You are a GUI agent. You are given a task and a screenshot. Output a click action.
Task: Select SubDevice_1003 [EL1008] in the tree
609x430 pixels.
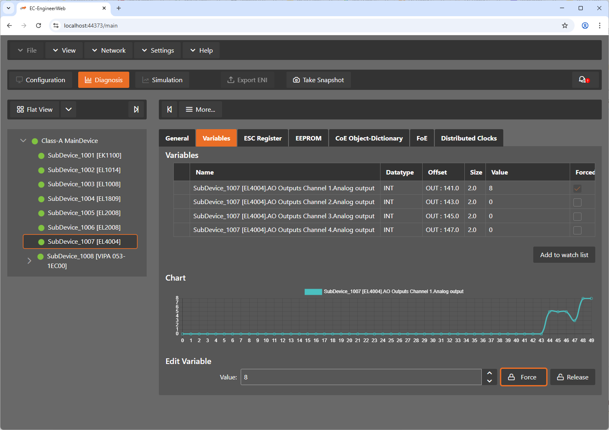pyautogui.click(x=84, y=184)
